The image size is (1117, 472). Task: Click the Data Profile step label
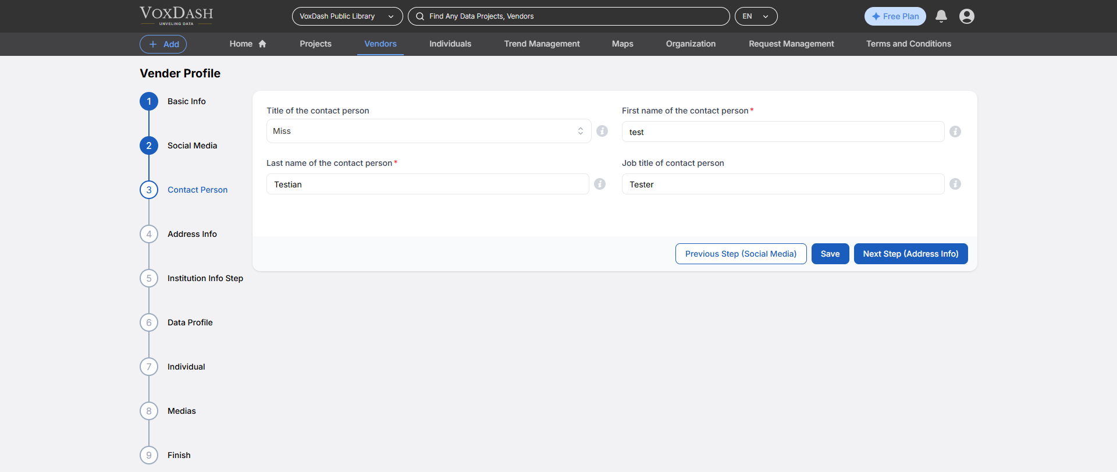click(x=190, y=322)
